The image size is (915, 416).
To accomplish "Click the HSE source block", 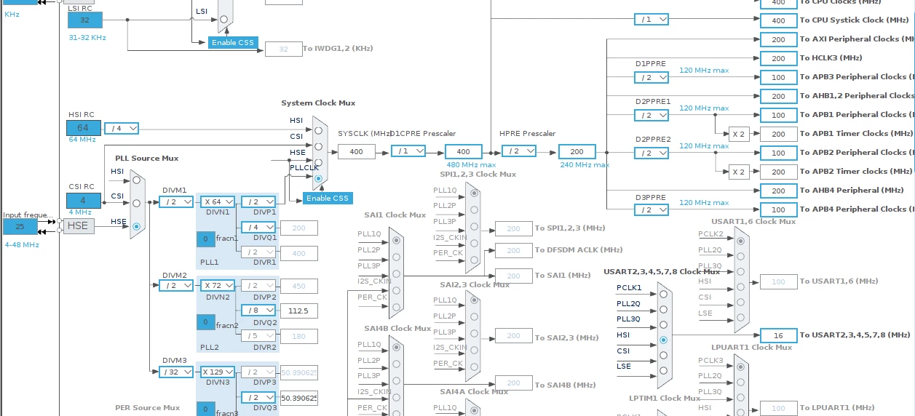I will pos(78,226).
